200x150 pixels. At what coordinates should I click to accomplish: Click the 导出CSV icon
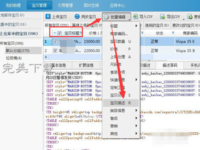click(x=162, y=16)
